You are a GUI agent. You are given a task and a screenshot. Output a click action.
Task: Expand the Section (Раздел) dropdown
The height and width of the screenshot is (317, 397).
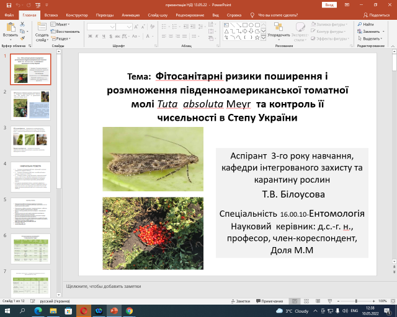[x=62, y=37]
